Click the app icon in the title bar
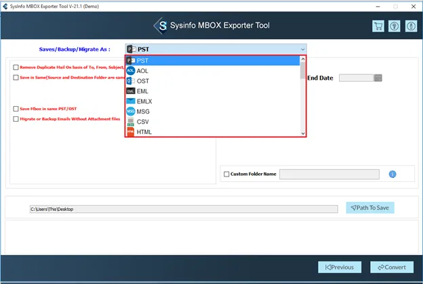 point(5,6)
